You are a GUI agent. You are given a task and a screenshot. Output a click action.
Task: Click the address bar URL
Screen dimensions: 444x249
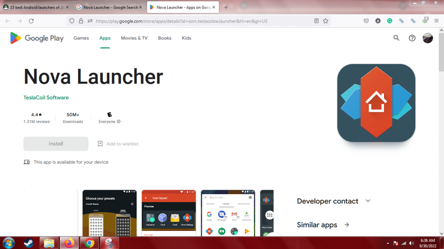pyautogui.click(x=182, y=21)
